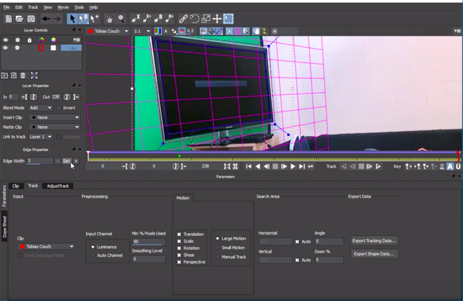Screen dimensions: 463x301
Task: Toggle the surface grid display icon
Action: pos(237,31)
